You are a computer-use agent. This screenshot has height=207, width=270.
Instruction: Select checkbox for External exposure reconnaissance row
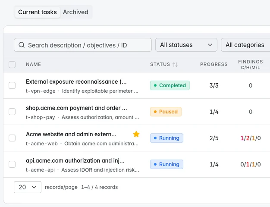coord(12,85)
